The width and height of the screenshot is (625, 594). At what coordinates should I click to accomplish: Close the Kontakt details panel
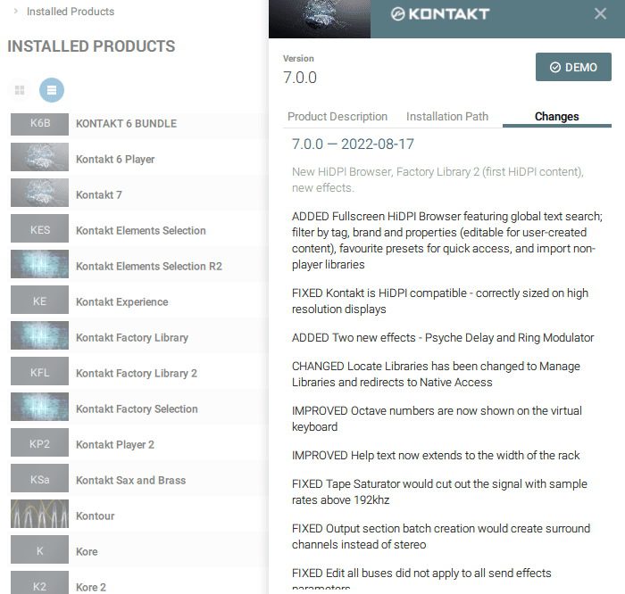tap(600, 14)
